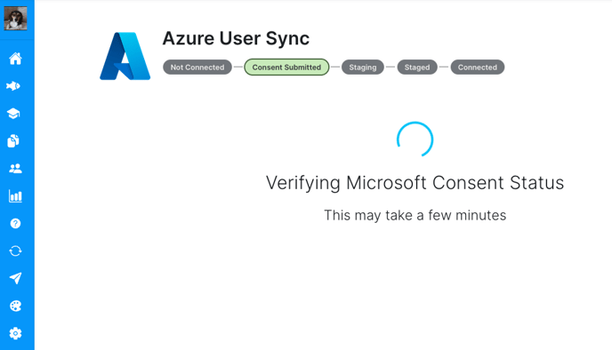Open the graduation cap training icon

(x=13, y=114)
